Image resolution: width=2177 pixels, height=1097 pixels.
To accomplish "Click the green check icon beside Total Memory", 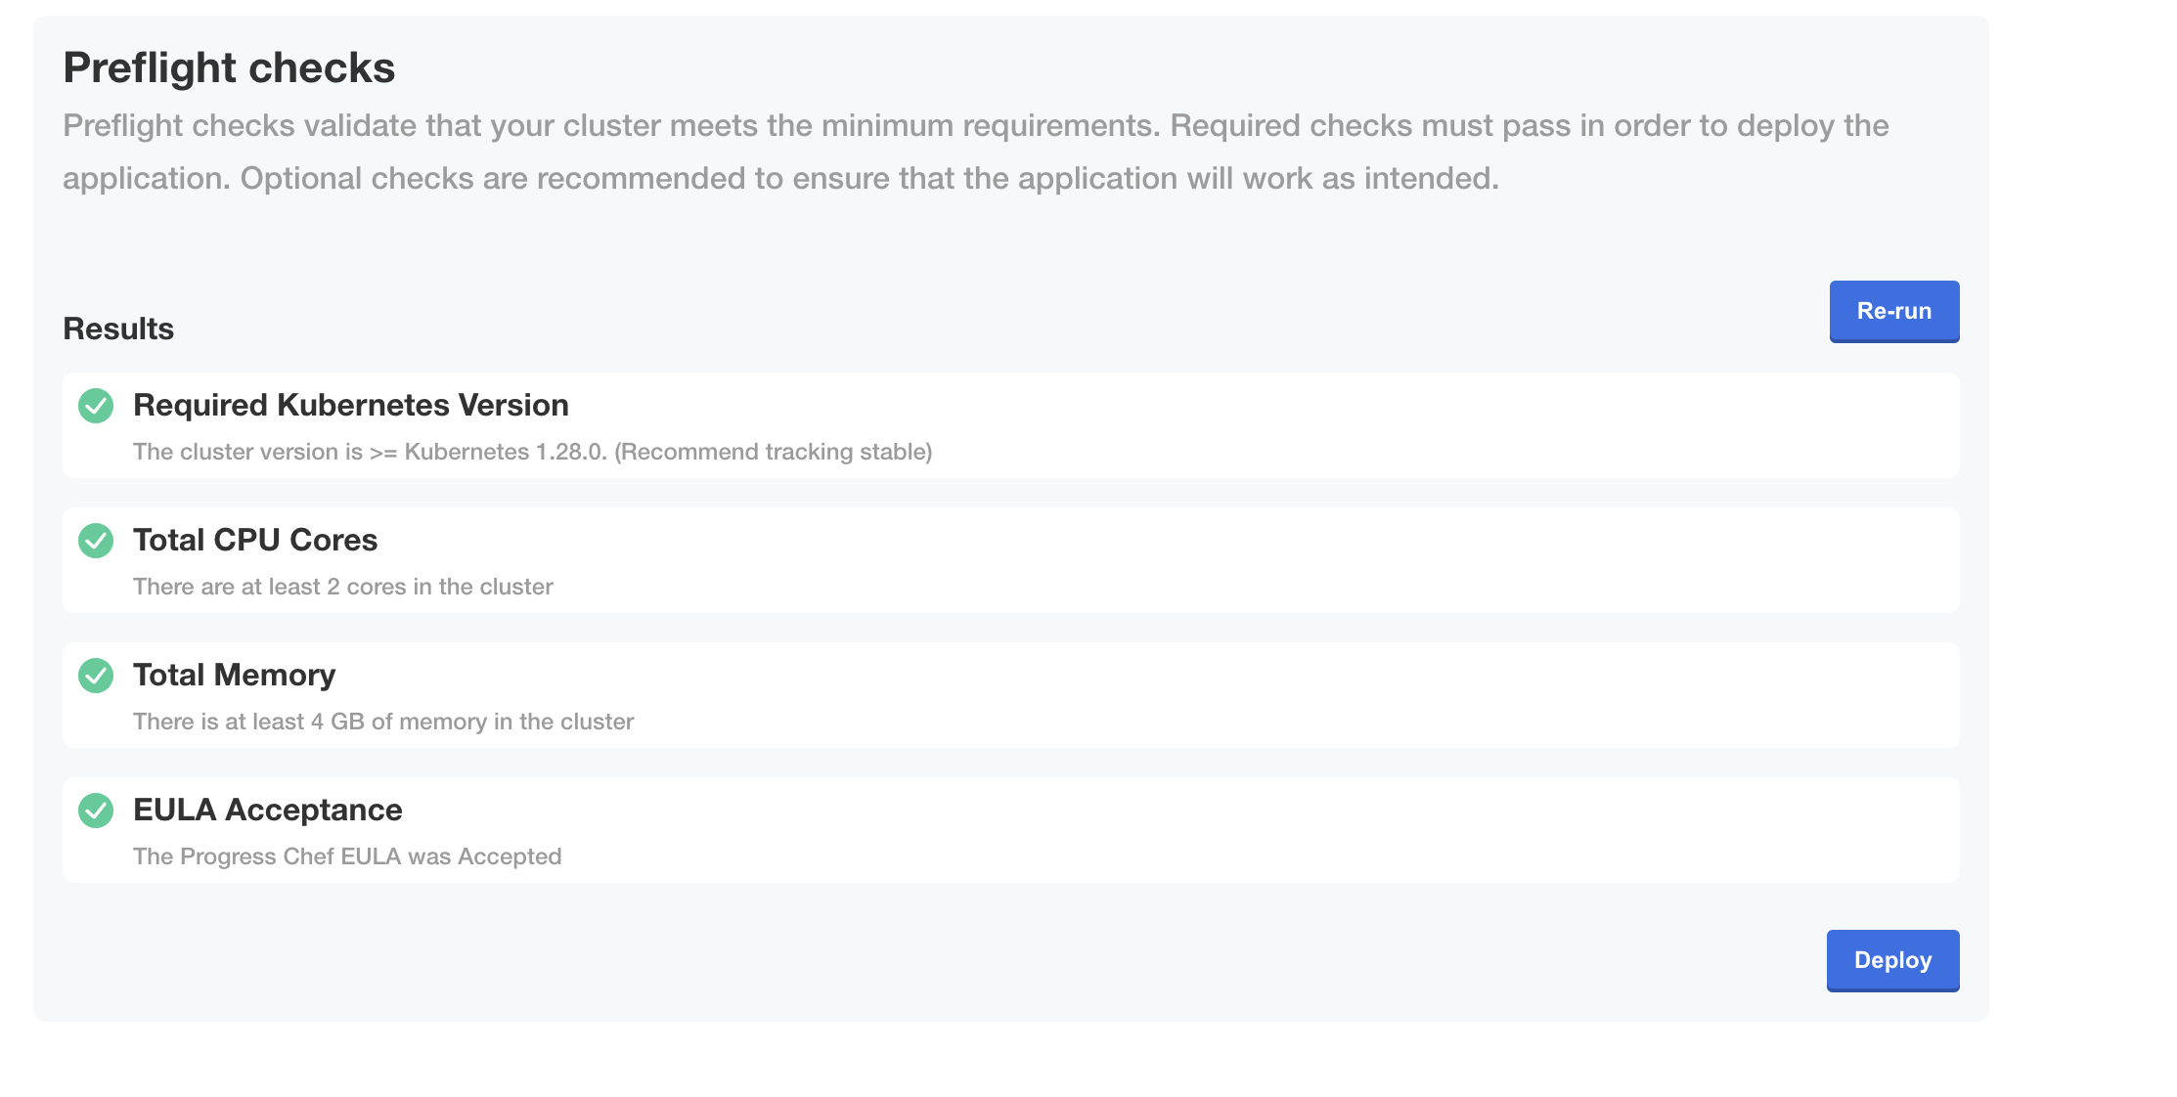I will [x=96, y=676].
